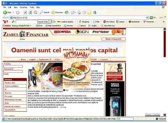Open Basketball toolbar item
This screenshot has height=123, width=168.
point(134,22)
